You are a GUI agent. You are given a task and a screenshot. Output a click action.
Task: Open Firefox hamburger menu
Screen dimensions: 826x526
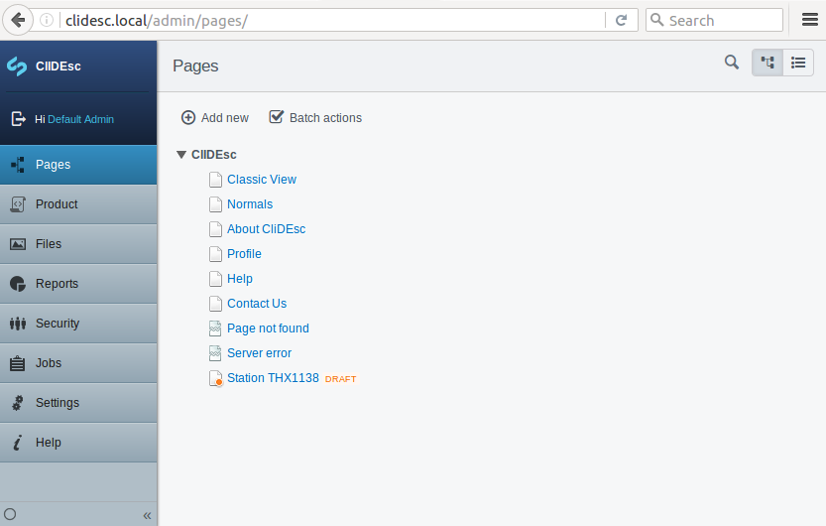809,20
